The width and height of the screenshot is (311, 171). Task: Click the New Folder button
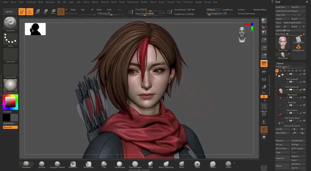coord(283,133)
